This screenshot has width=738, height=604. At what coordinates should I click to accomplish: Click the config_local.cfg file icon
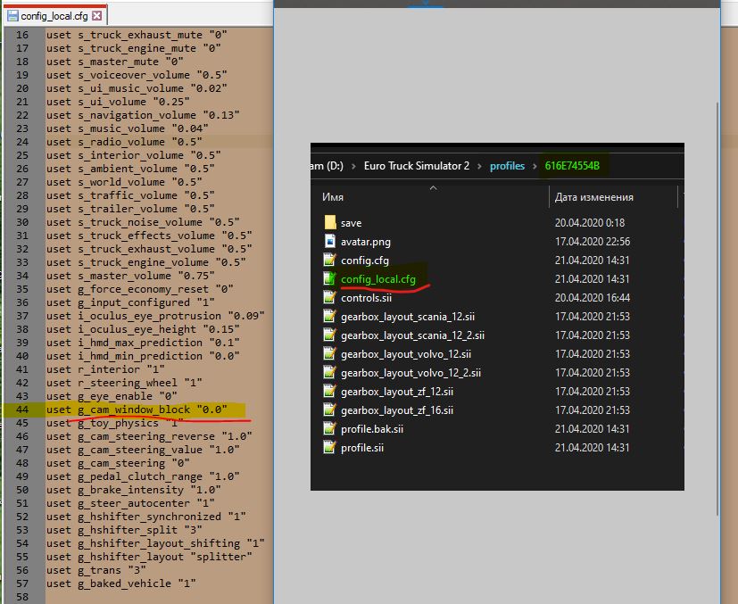pos(330,278)
